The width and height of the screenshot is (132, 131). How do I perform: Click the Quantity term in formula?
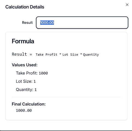(x=91, y=55)
